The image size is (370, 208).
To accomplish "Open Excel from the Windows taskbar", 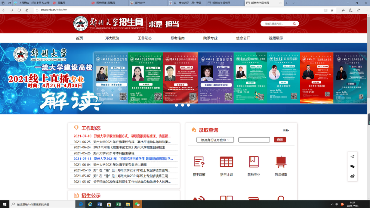I will (118, 204).
